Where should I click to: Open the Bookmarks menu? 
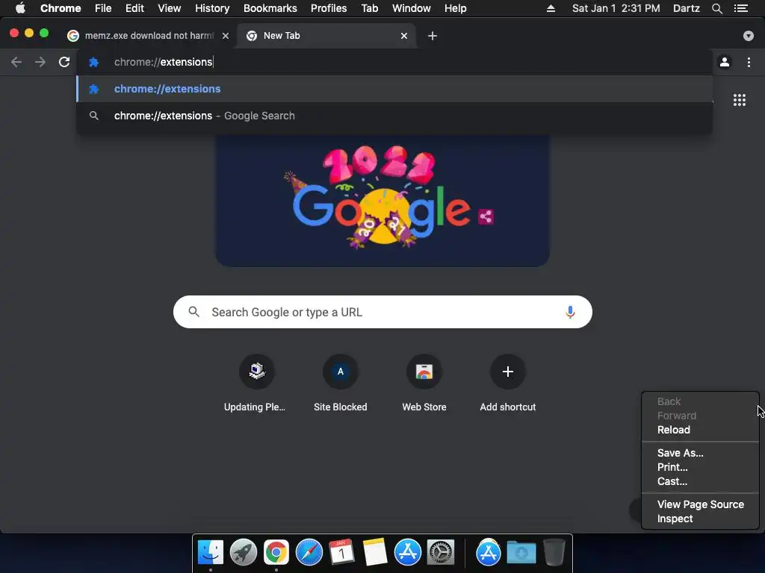[270, 8]
